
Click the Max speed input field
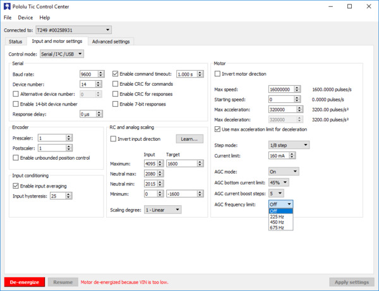tap(281, 90)
